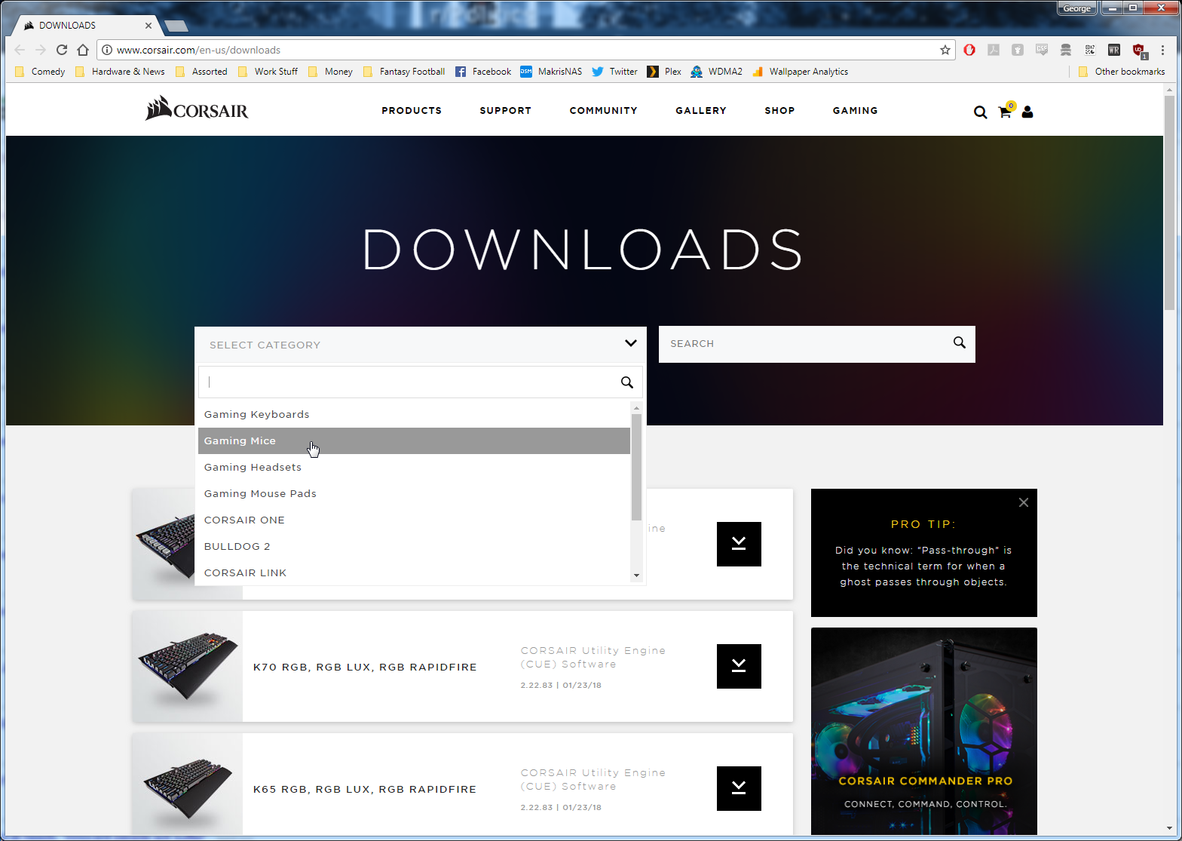Select Gaming Mouse Pads category
Image resolution: width=1182 pixels, height=841 pixels.
(414, 493)
